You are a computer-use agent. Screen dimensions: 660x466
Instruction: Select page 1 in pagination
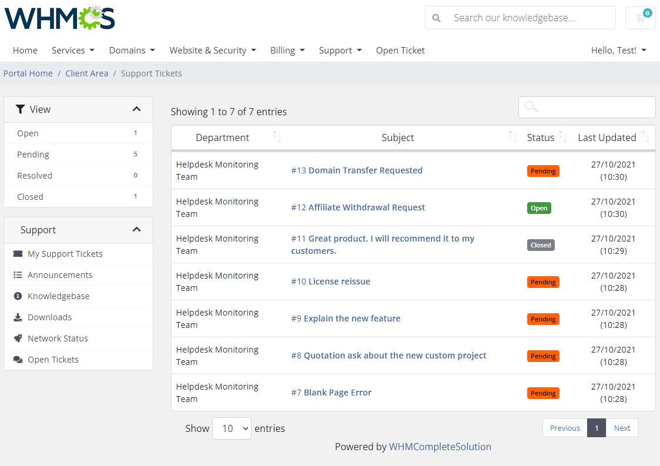(x=597, y=428)
